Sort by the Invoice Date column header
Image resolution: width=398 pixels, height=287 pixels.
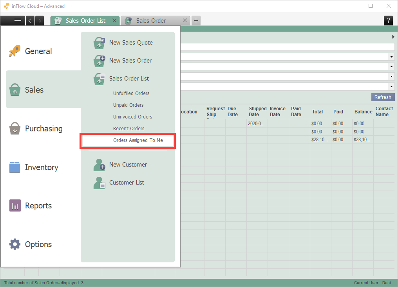tap(278, 111)
